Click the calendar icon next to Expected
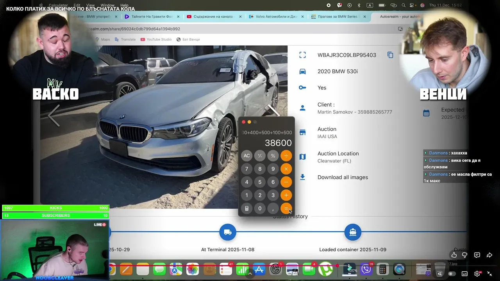This screenshot has height=281, width=500. (426, 113)
